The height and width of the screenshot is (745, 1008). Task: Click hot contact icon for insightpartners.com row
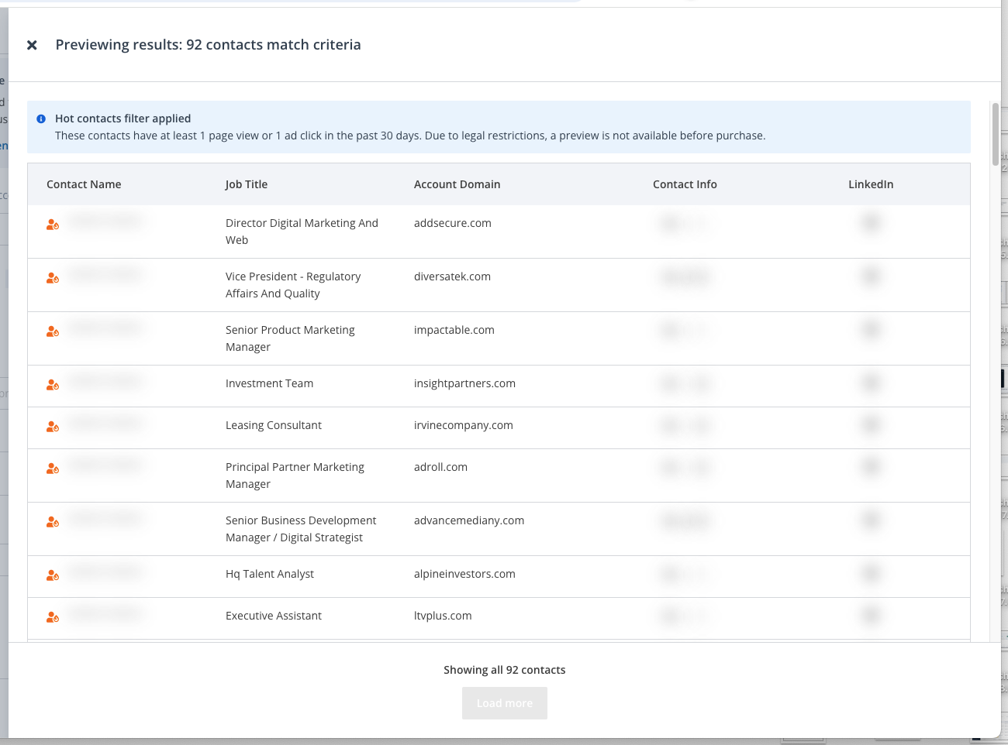click(x=53, y=385)
